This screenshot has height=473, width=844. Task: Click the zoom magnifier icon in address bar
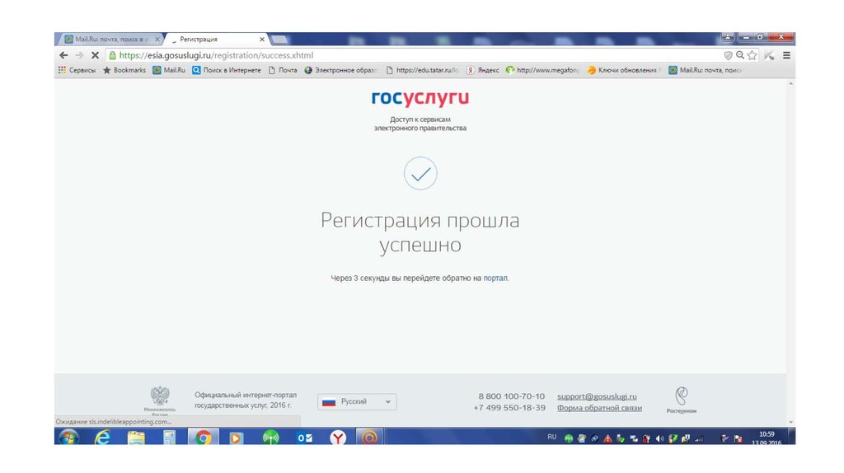point(740,55)
